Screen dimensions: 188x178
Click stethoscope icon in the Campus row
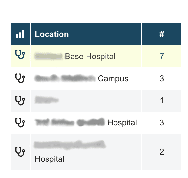20,78
